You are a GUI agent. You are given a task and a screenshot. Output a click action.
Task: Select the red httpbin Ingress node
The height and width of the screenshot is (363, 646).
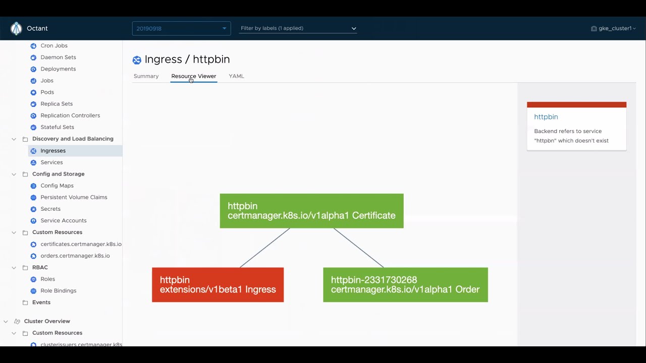[x=218, y=285]
